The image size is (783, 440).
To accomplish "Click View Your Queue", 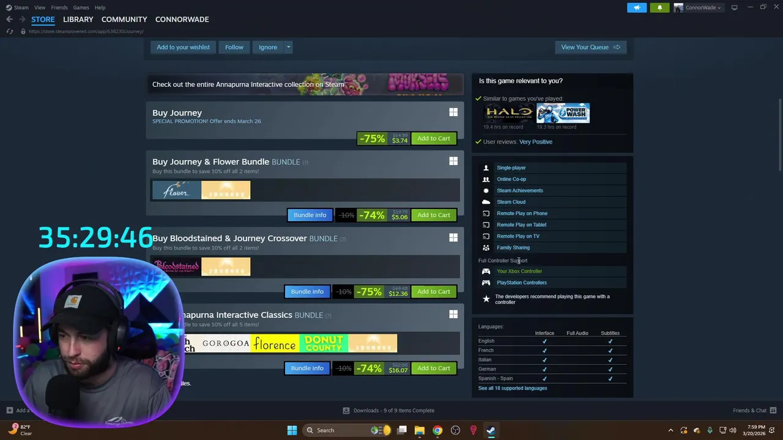I will tap(590, 47).
